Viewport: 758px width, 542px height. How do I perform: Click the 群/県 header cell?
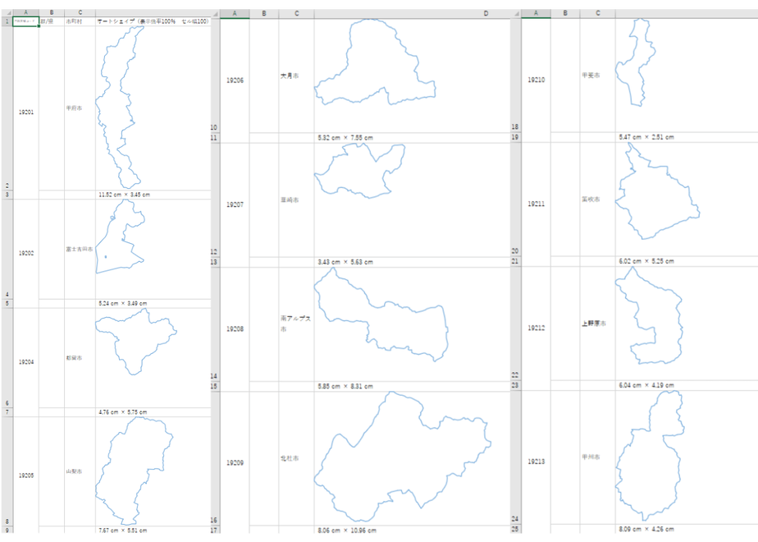click(x=52, y=21)
